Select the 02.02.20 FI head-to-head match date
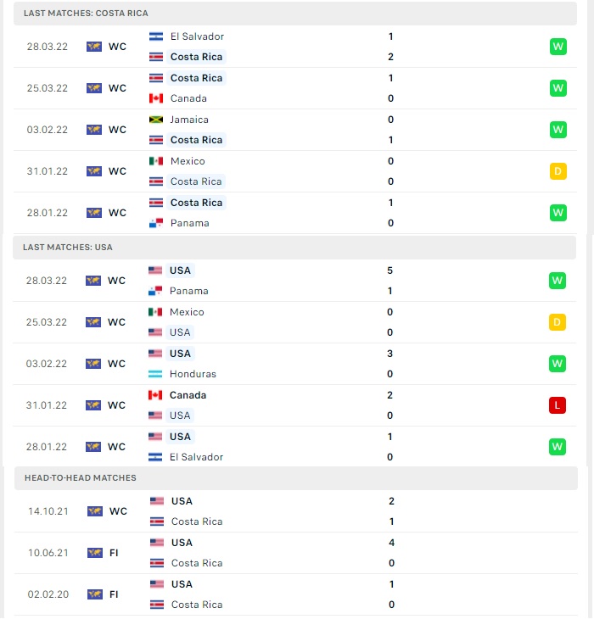 pos(48,594)
